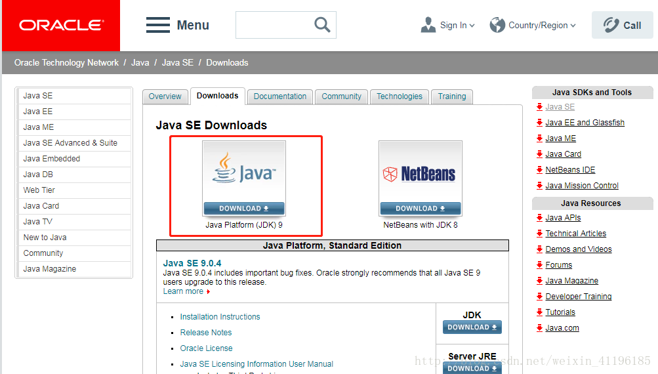The width and height of the screenshot is (658, 374).
Task: Expand the Sign In dropdown
Action: pyautogui.click(x=472, y=26)
